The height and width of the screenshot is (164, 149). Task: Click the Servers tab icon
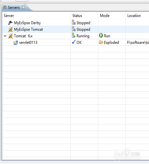[5, 7]
